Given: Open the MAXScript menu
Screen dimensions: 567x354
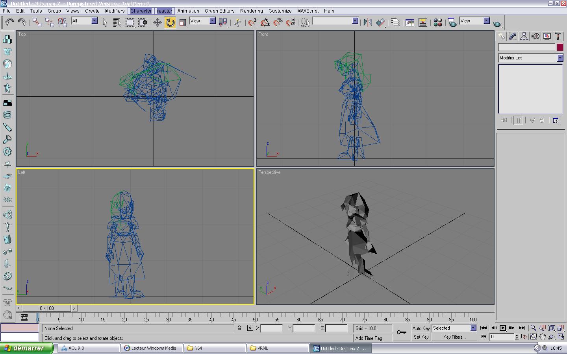Looking at the screenshot, I should [x=308, y=11].
